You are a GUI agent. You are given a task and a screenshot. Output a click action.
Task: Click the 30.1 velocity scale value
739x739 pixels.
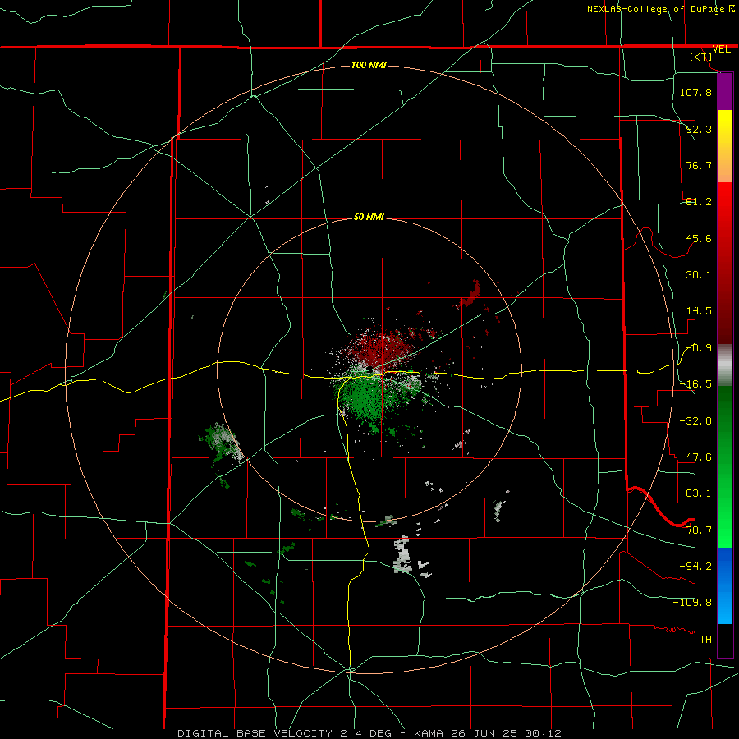699,275
